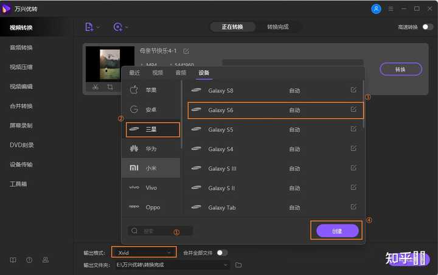Choose Vivo device brand
The image size is (438, 275).
tap(151, 188)
